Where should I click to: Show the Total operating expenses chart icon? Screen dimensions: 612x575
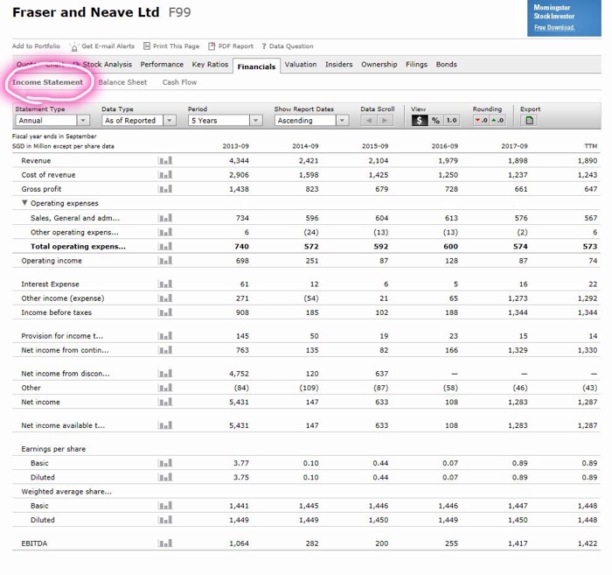coord(165,246)
